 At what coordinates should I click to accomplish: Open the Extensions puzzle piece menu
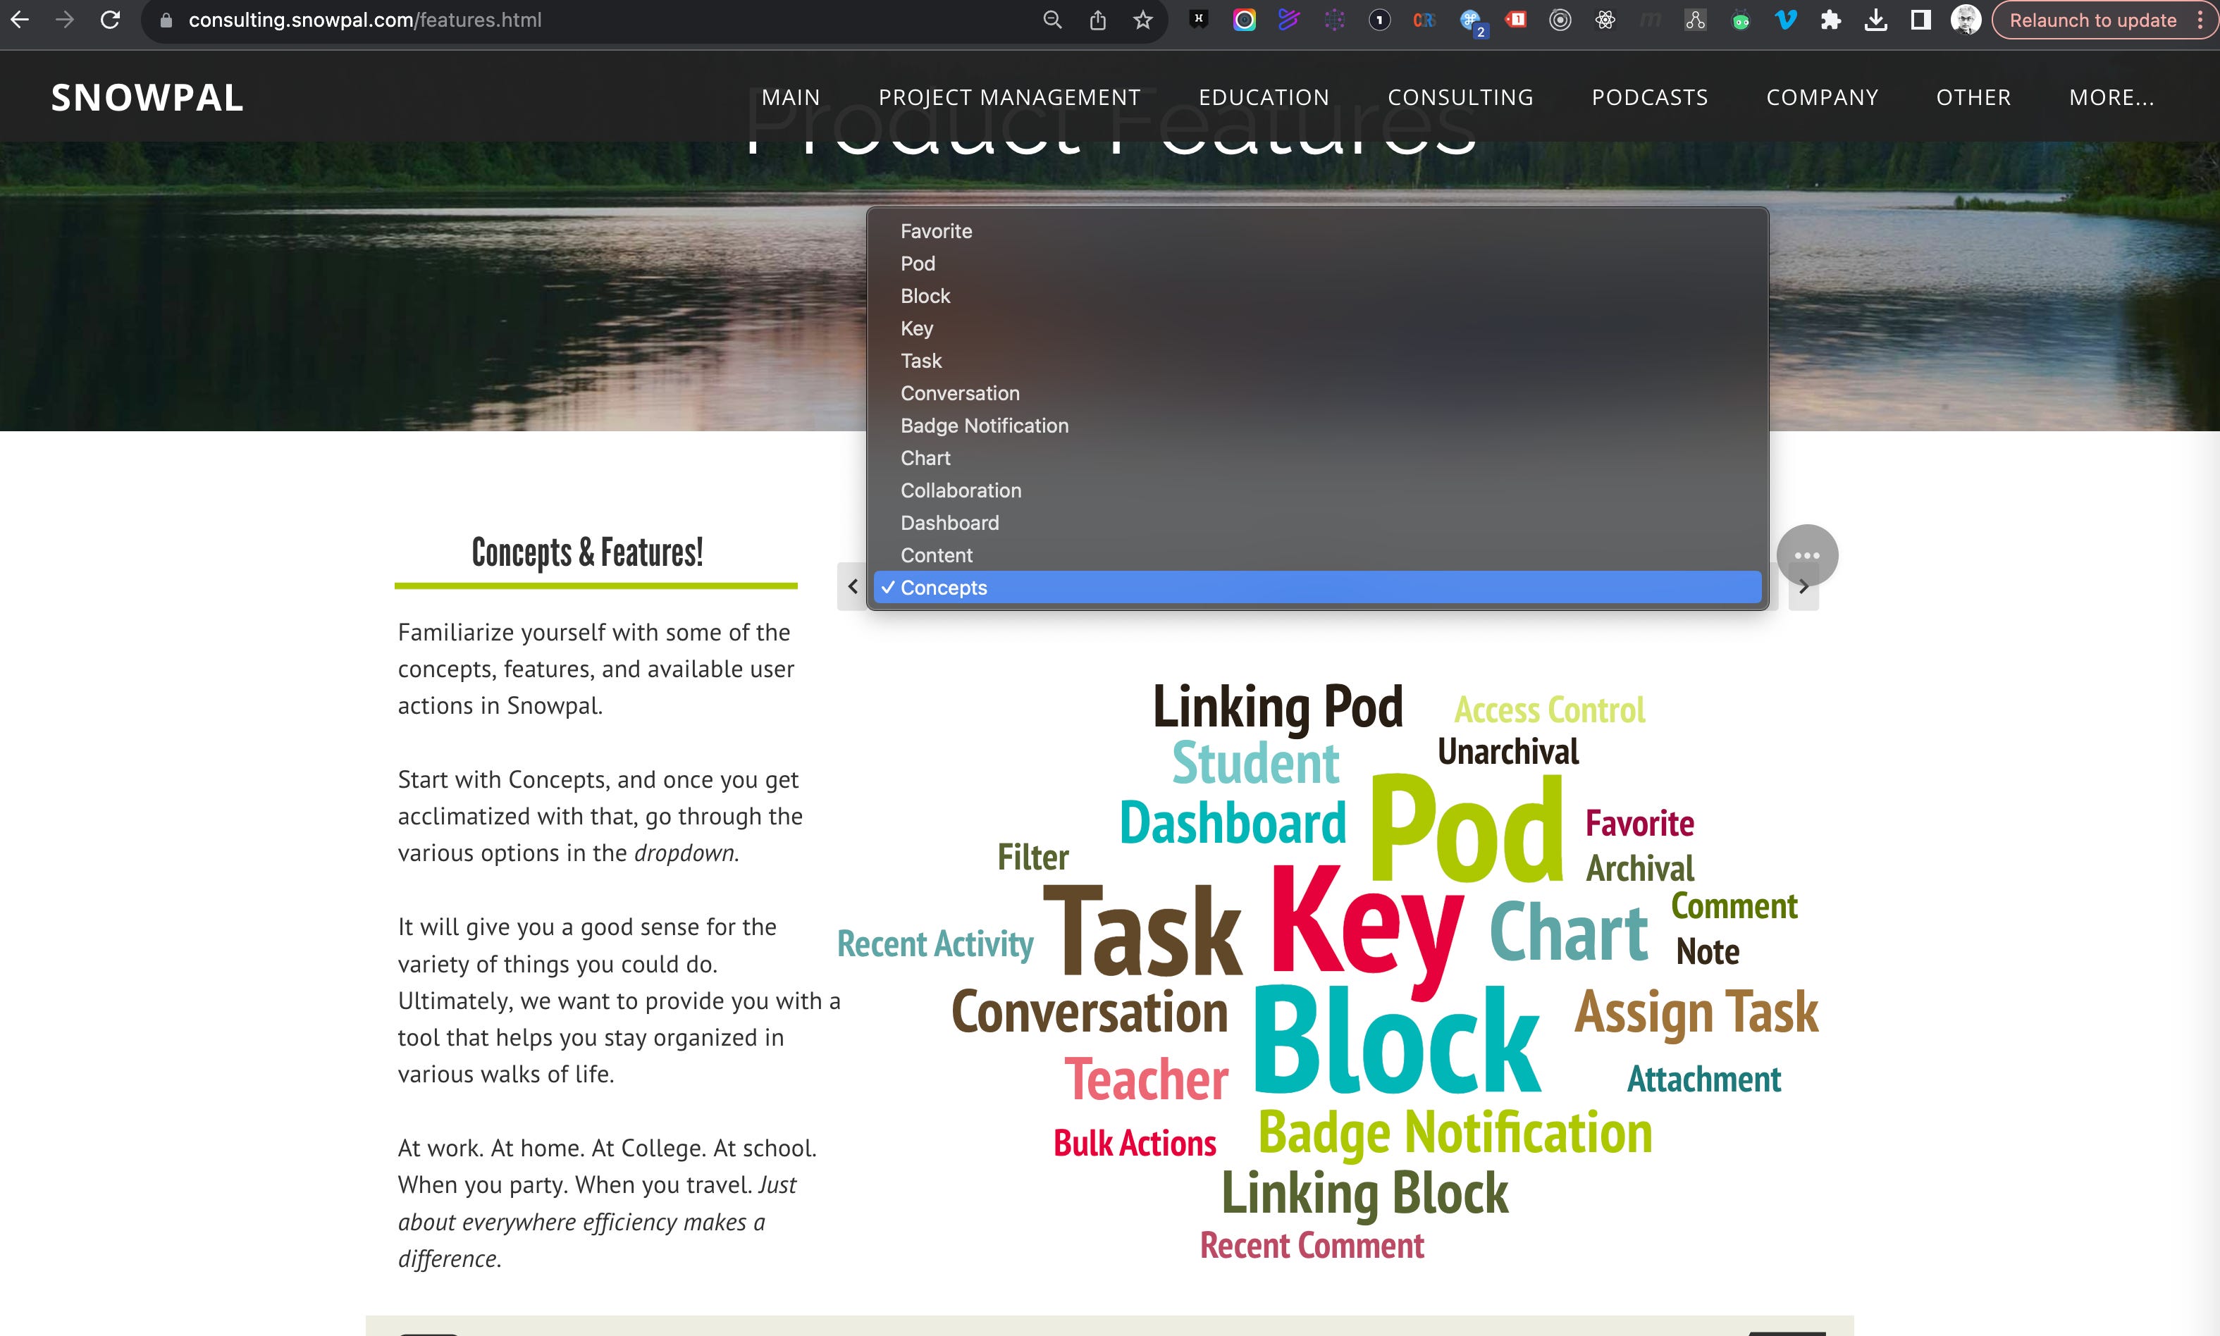coord(1830,20)
